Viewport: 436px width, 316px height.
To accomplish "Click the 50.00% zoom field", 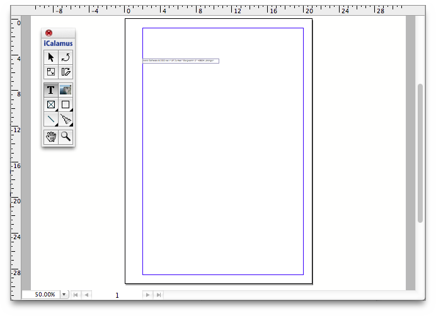I will pos(41,295).
